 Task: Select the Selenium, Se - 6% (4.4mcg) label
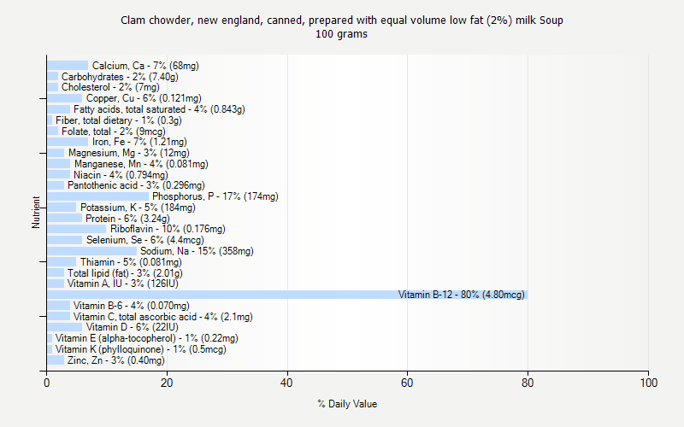(144, 240)
